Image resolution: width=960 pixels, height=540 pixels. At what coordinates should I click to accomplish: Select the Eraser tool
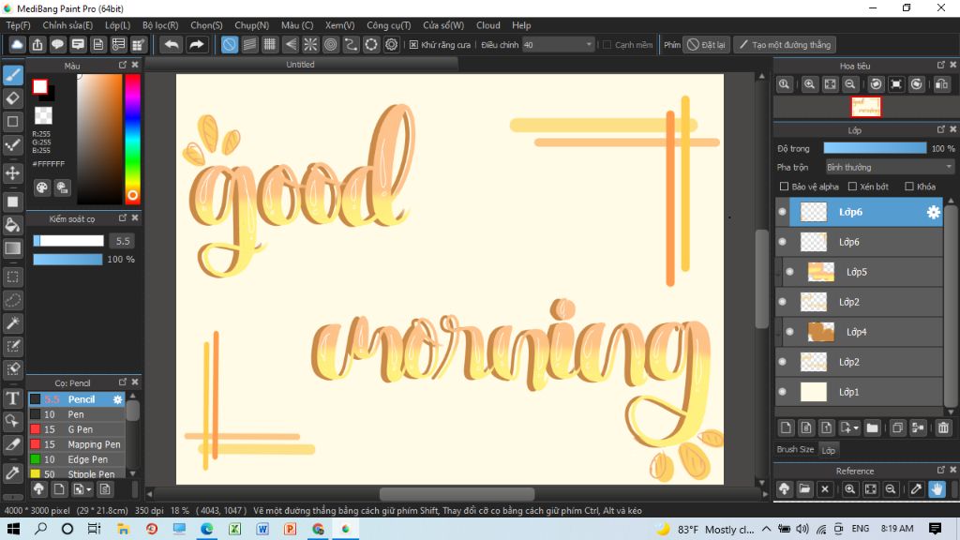[13, 97]
